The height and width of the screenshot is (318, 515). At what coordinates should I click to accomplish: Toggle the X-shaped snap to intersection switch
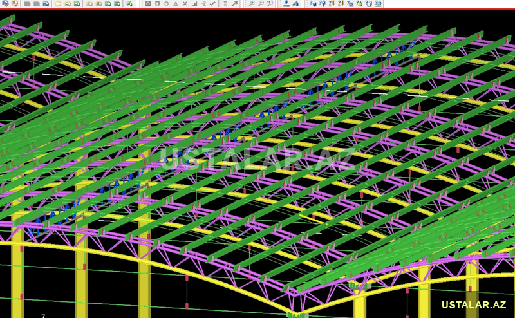tap(185, 4)
